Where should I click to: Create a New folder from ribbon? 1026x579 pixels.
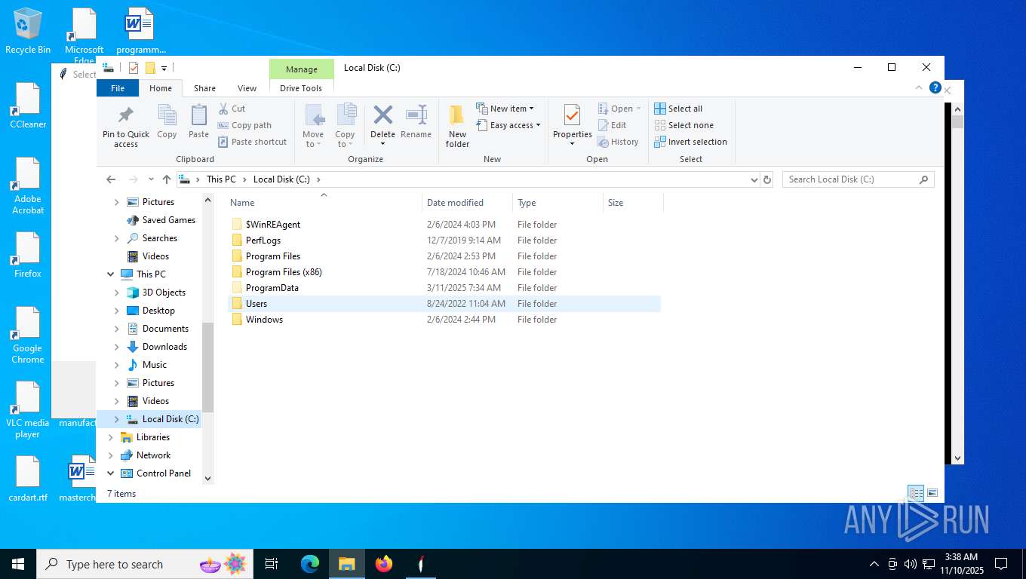click(x=457, y=125)
